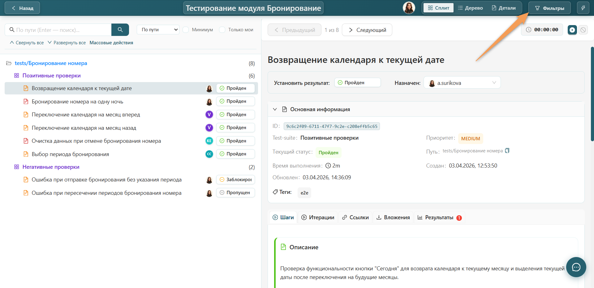Open the Негативные проверки suite
The height and width of the screenshot is (288, 594).
tap(51, 167)
